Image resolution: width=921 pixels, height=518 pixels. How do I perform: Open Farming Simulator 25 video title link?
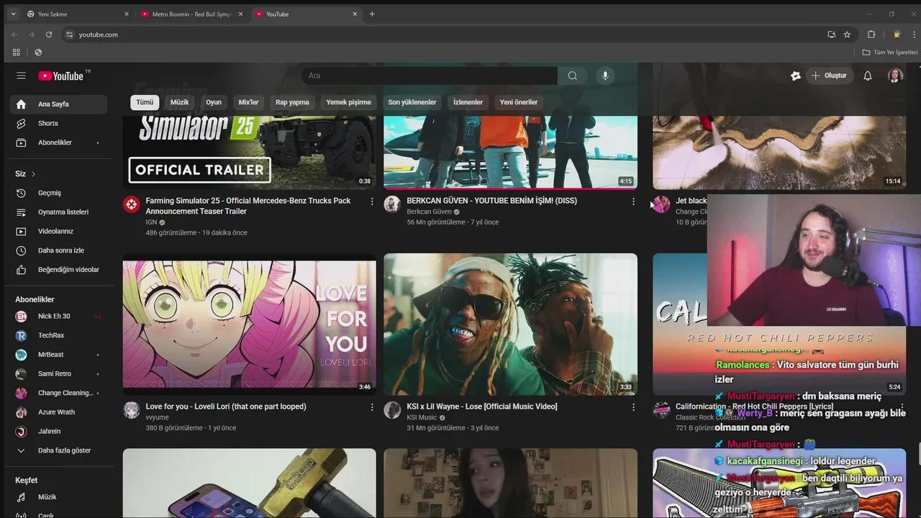click(x=248, y=206)
